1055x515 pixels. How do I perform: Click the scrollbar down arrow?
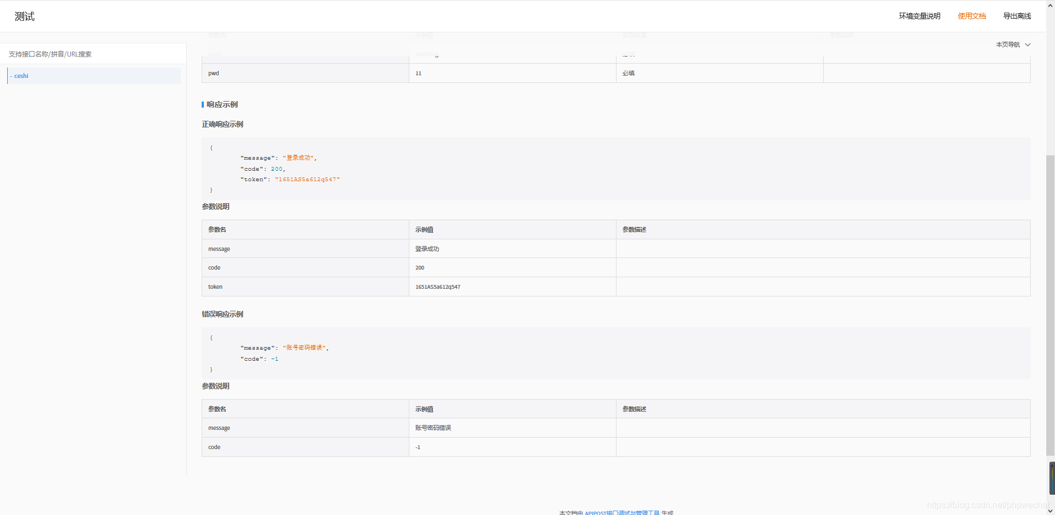click(1050, 511)
